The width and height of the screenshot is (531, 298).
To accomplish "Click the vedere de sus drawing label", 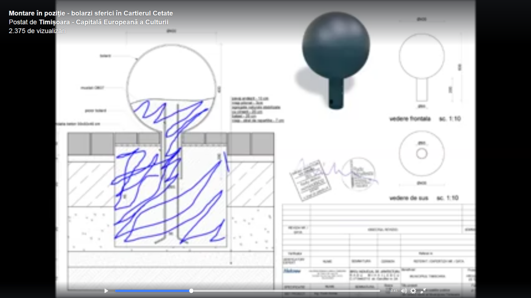I will pyautogui.click(x=409, y=198).
